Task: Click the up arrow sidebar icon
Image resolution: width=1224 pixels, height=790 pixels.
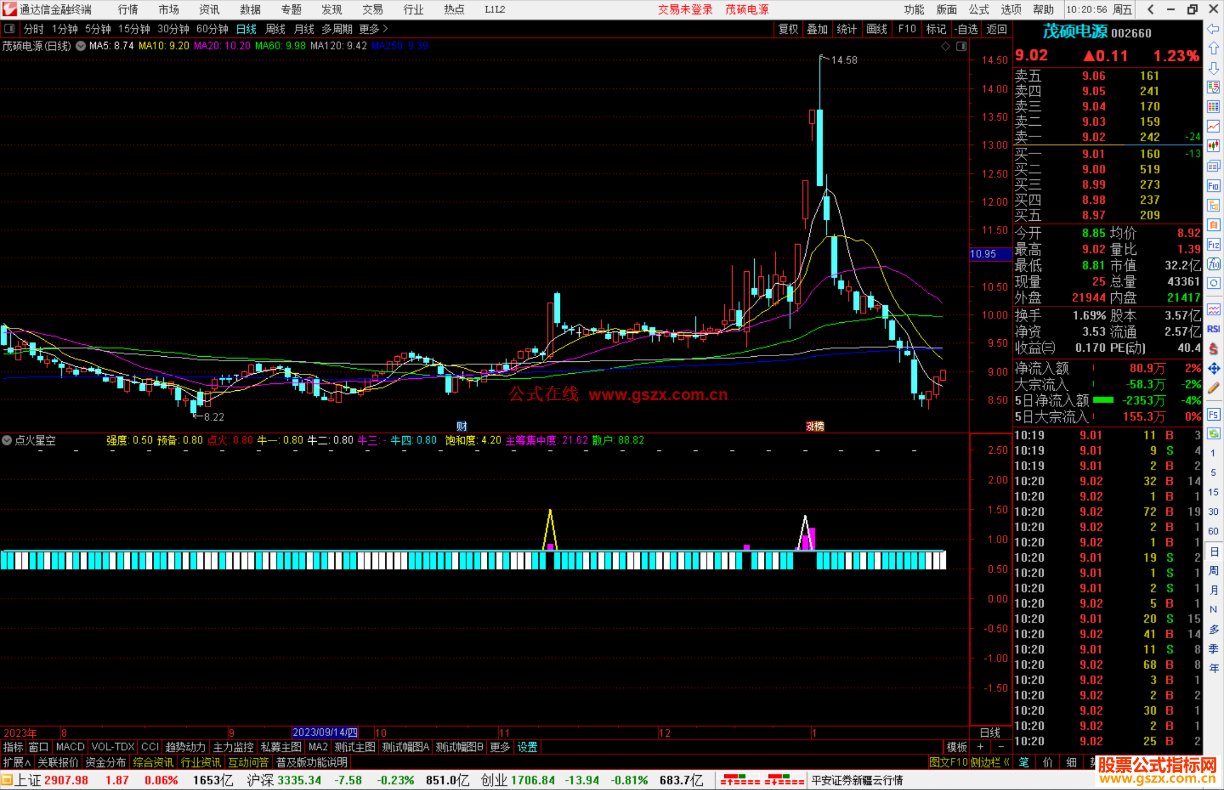Action: click(1213, 49)
